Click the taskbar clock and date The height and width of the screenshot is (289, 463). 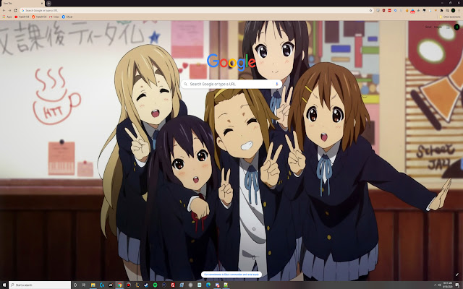[448, 285]
